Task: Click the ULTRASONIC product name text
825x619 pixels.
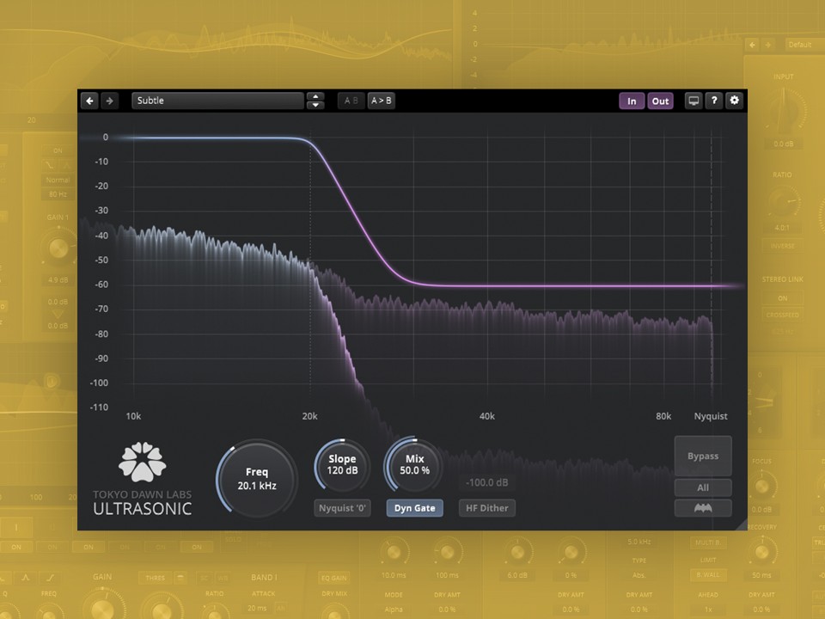Action: click(x=143, y=509)
